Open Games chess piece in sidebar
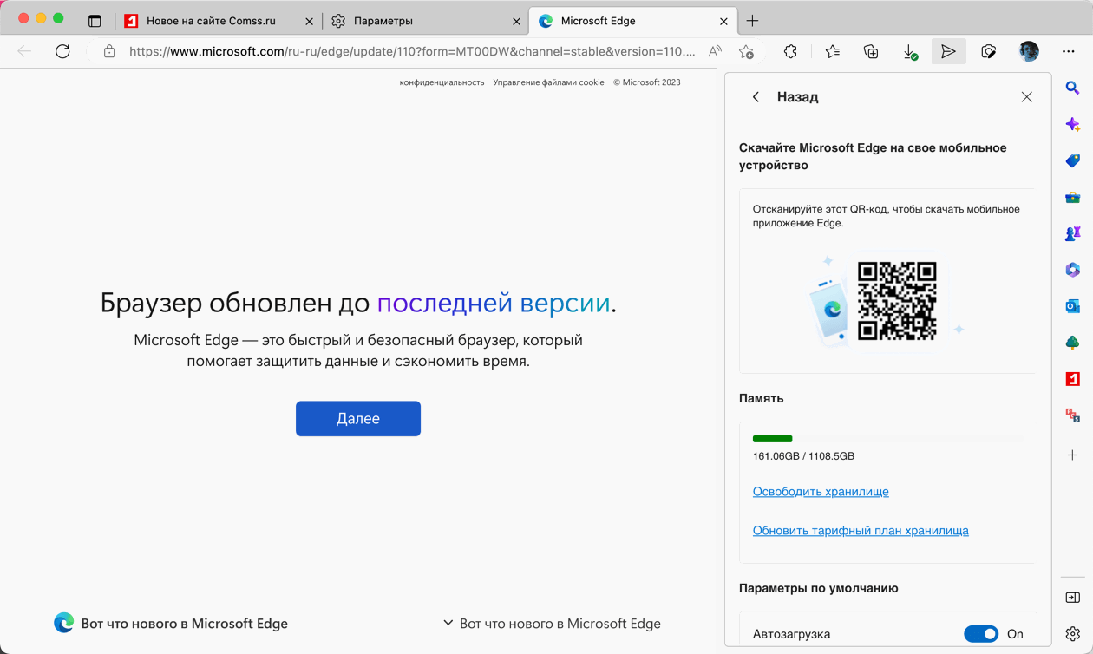This screenshot has width=1093, height=654. point(1073,233)
